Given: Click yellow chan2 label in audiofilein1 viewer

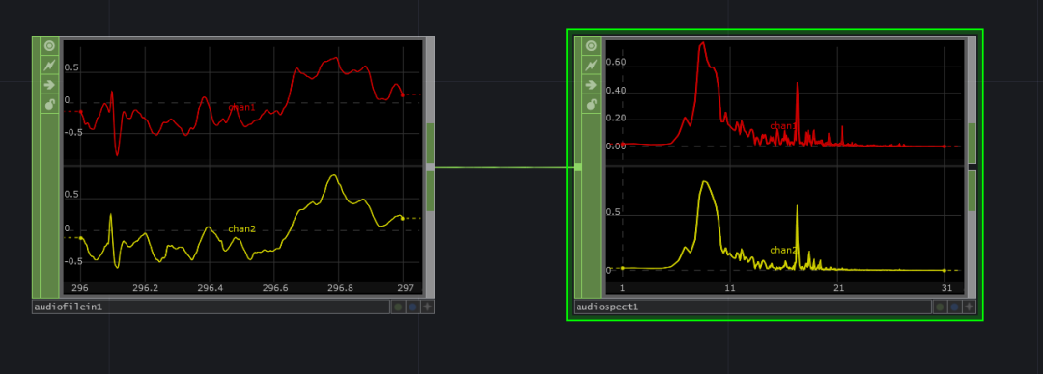Looking at the screenshot, I should coord(241,229).
